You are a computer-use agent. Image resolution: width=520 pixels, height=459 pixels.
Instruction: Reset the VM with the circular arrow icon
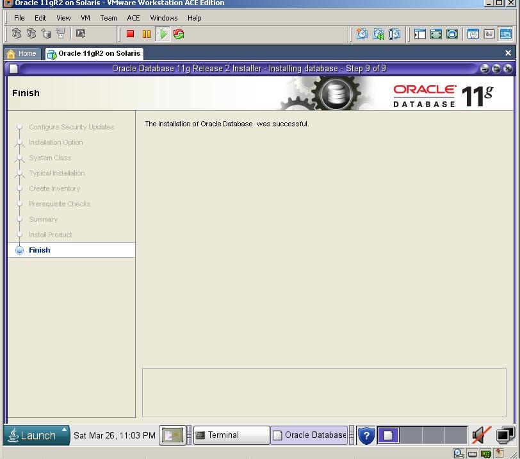point(179,34)
